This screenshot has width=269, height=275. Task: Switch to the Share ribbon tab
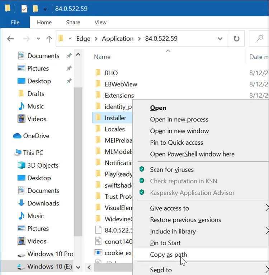(x=73, y=22)
